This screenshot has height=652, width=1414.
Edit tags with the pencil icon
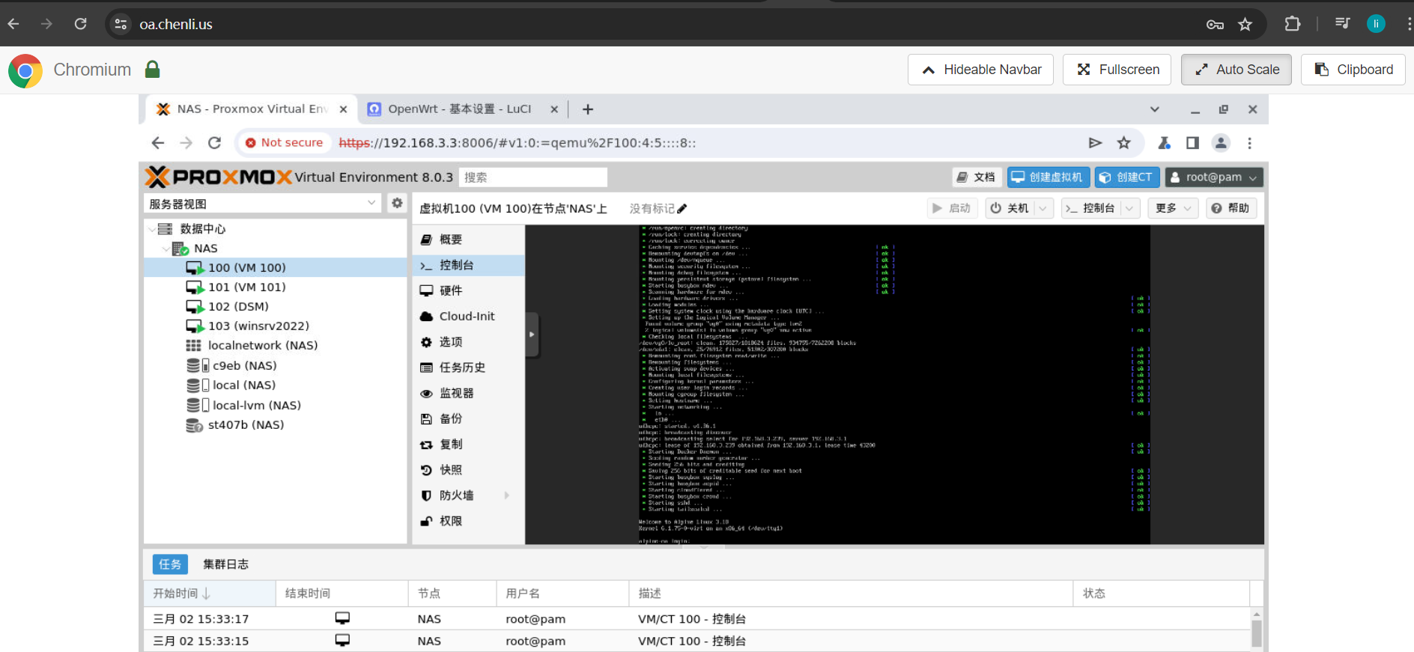click(682, 209)
